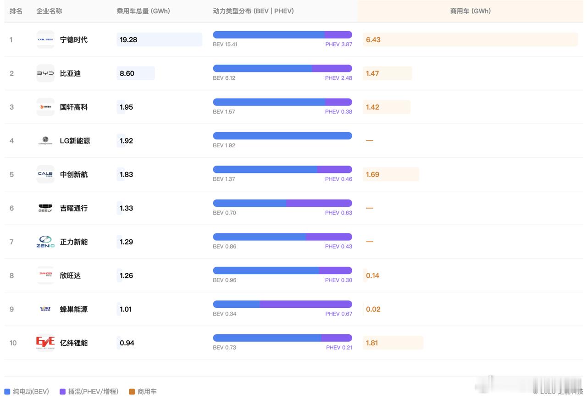
Task: Click the LG新能源 logo icon
Action: point(45,141)
